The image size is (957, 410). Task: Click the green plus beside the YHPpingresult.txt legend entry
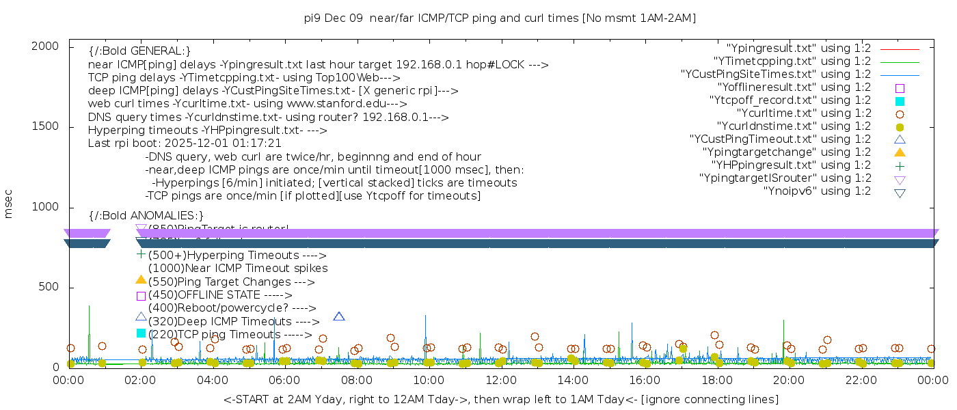point(900,165)
